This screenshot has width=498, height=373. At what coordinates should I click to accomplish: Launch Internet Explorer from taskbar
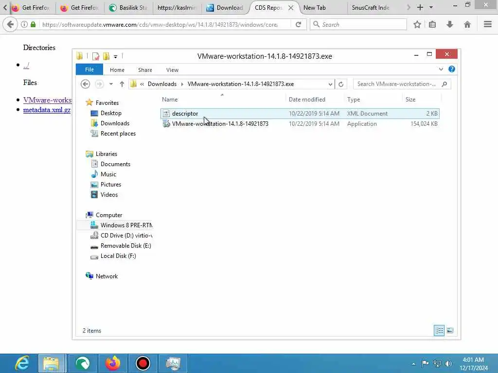point(22,363)
